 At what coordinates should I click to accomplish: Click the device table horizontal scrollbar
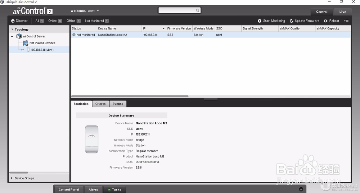coord(130,96)
